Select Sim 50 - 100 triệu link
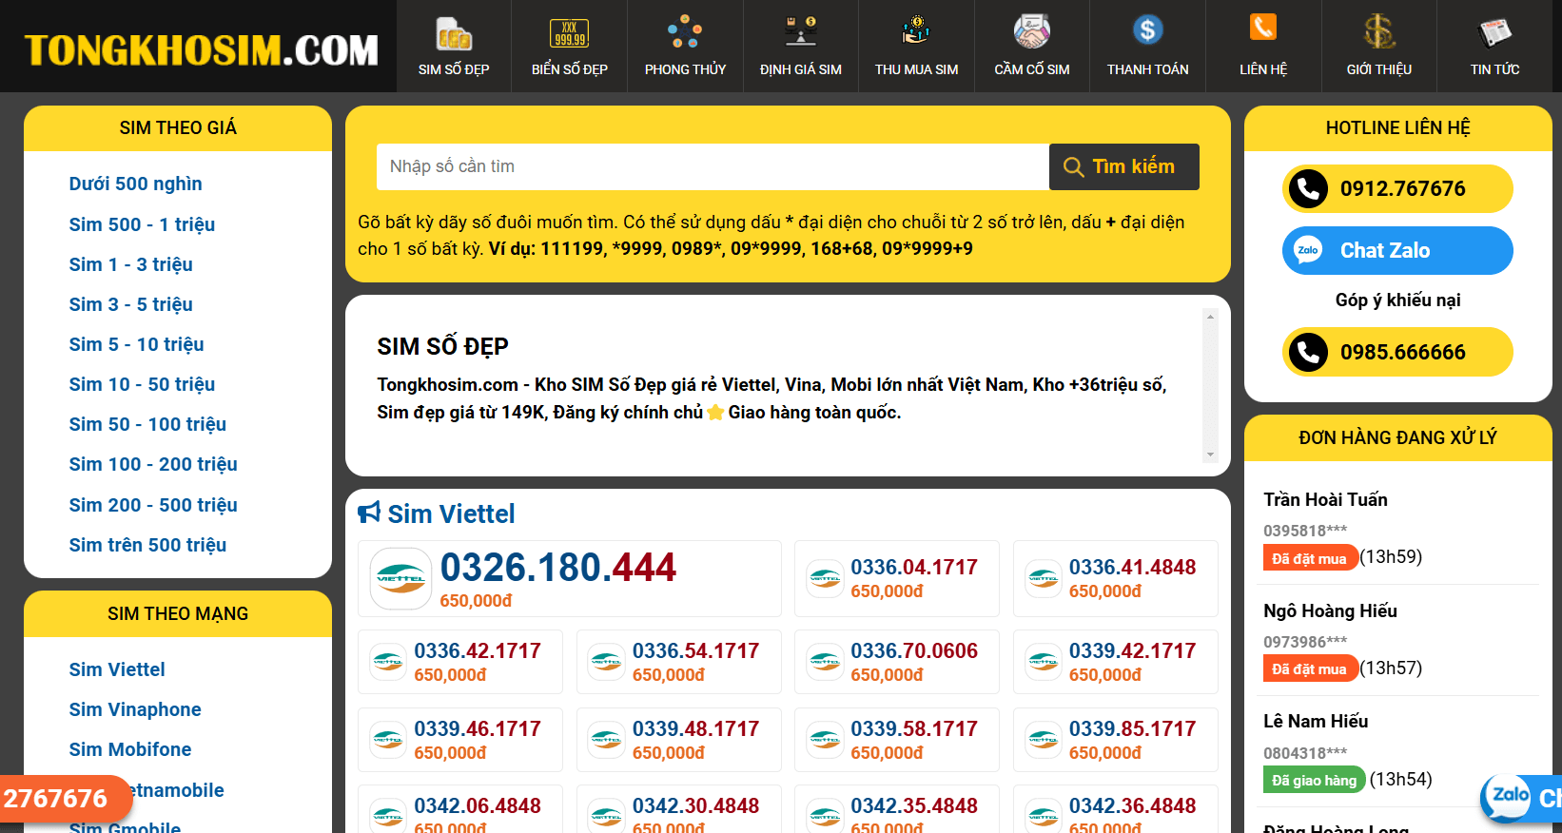 [147, 424]
